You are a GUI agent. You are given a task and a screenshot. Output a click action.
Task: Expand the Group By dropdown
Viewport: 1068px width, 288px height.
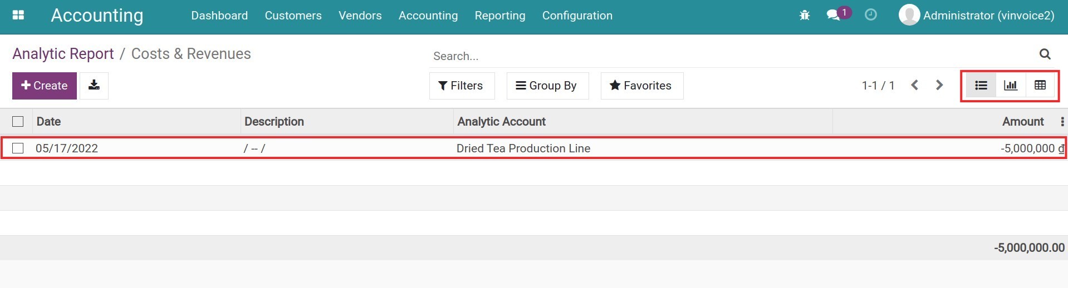(547, 86)
